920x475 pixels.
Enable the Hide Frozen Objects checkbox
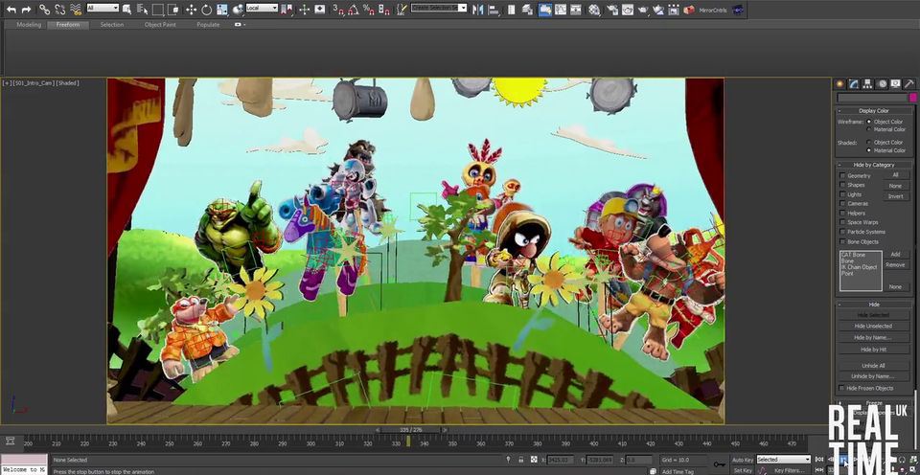pyautogui.click(x=842, y=388)
